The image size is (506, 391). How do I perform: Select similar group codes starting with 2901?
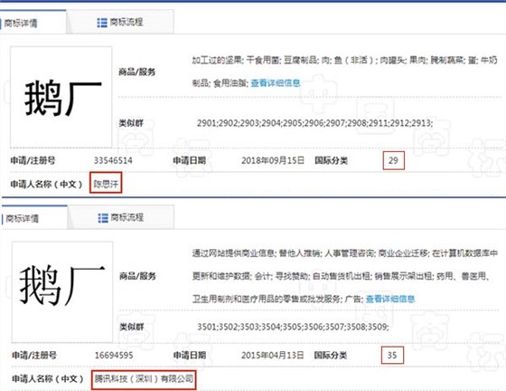point(314,123)
